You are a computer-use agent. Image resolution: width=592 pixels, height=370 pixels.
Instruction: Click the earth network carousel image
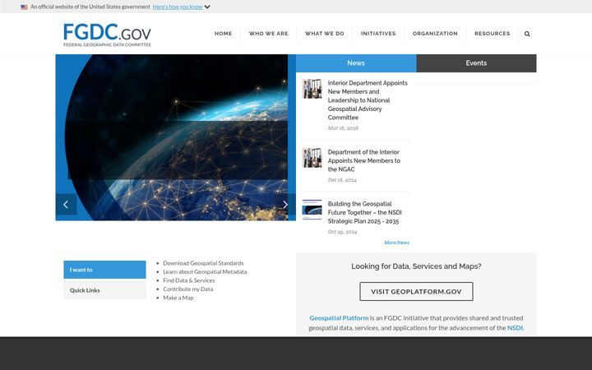point(176,137)
